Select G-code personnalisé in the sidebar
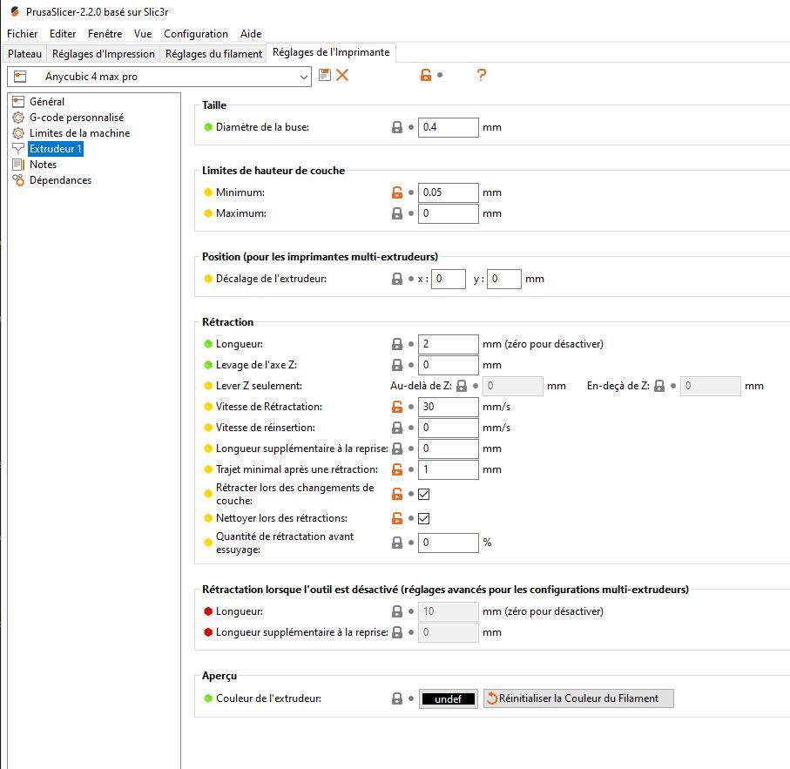This screenshot has height=769, width=790. [x=77, y=118]
